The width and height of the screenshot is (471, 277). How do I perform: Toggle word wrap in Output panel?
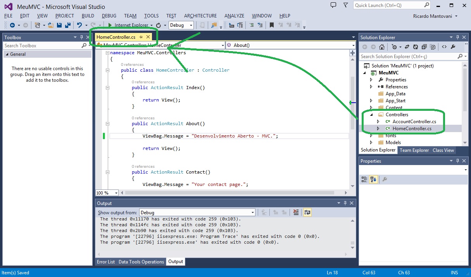(x=307, y=212)
